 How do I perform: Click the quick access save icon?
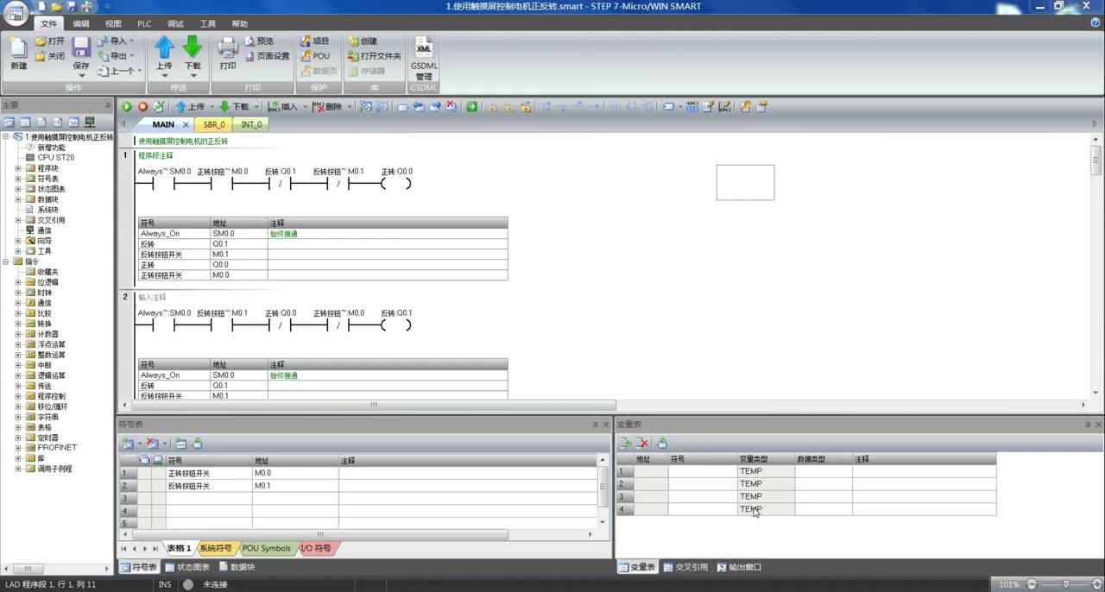(x=71, y=6)
